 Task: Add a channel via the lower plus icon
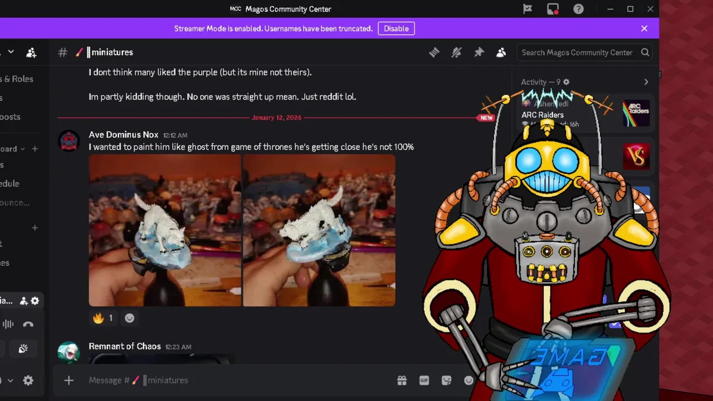click(x=35, y=228)
